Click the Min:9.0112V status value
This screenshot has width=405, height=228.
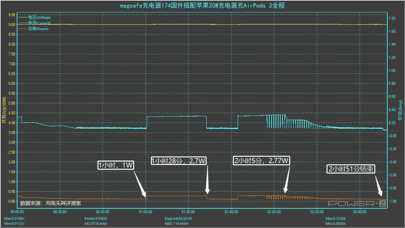(x=14, y=223)
